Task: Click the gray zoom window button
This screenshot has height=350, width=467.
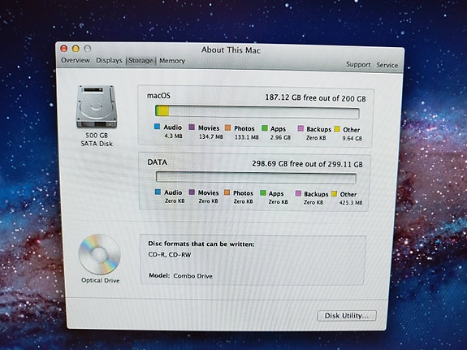Action: (x=87, y=48)
